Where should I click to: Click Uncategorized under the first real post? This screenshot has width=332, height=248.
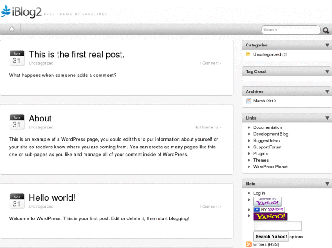[41, 63]
